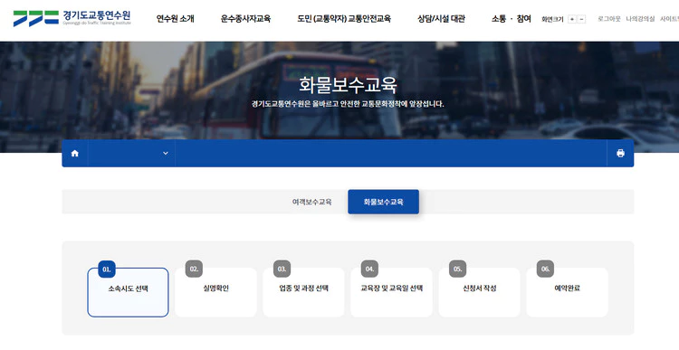The image size is (679, 350).
Task: Open the 상담/시설 대관 menu
Action: tap(441, 19)
